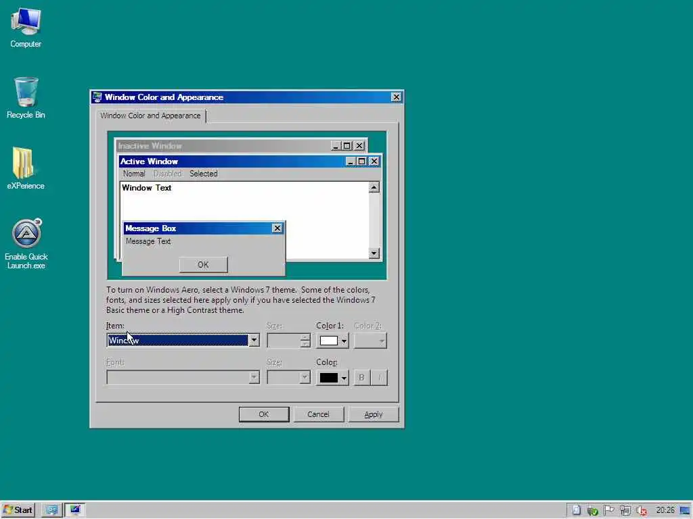Click the Item Size input field
Screen dimensions: 693x519
click(284, 341)
